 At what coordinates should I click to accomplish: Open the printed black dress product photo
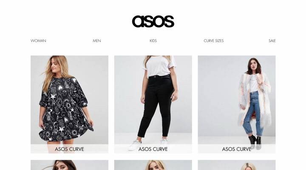point(69,100)
